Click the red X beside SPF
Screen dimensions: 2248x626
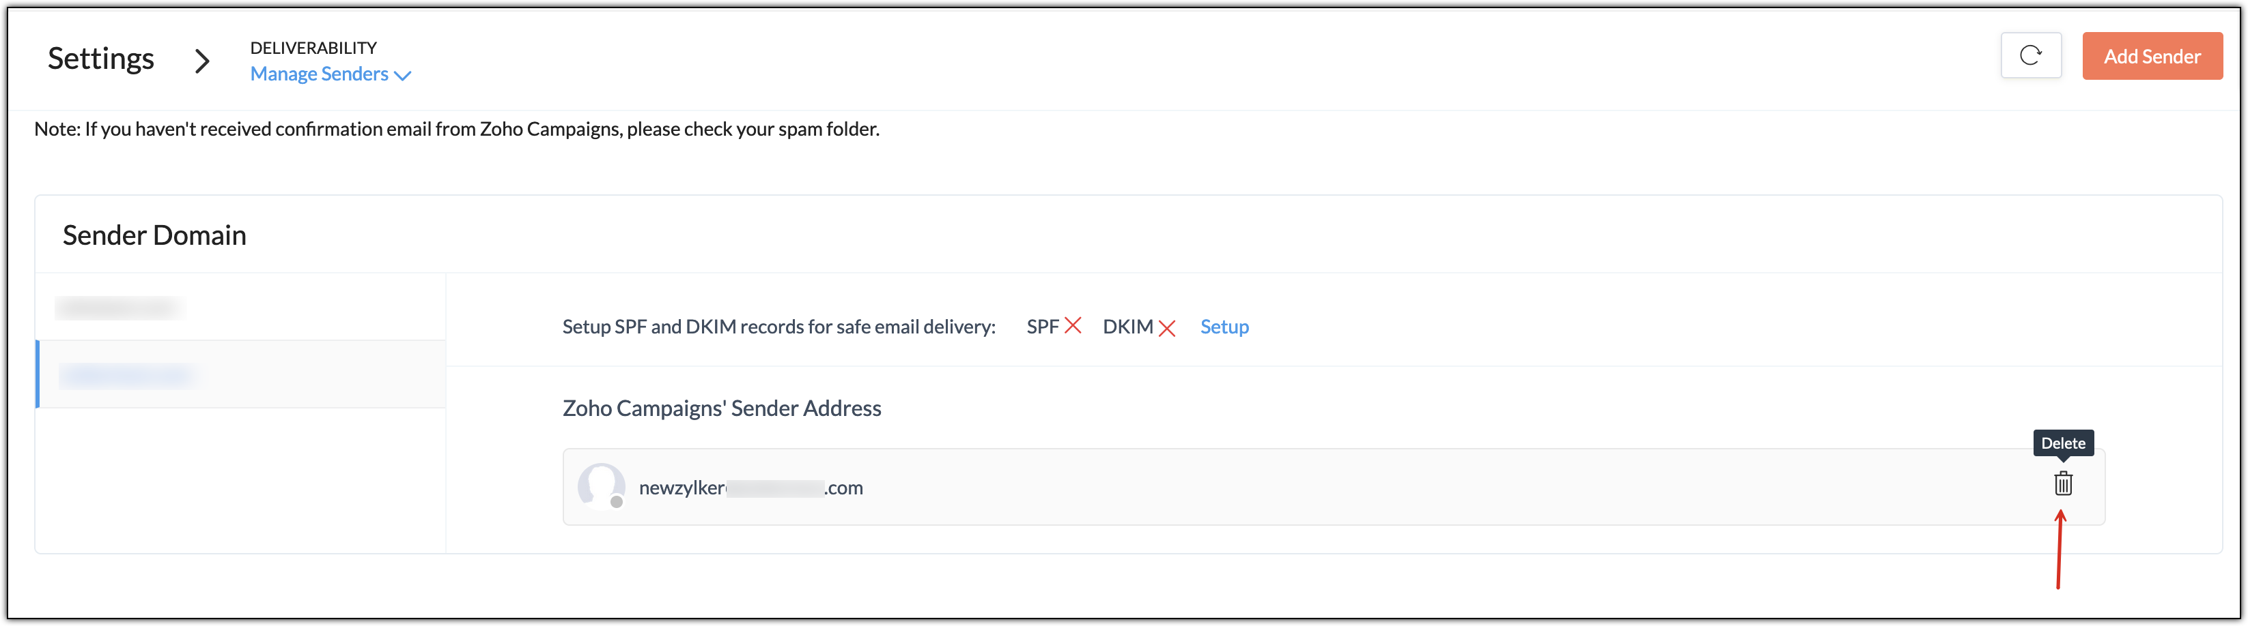(1073, 326)
